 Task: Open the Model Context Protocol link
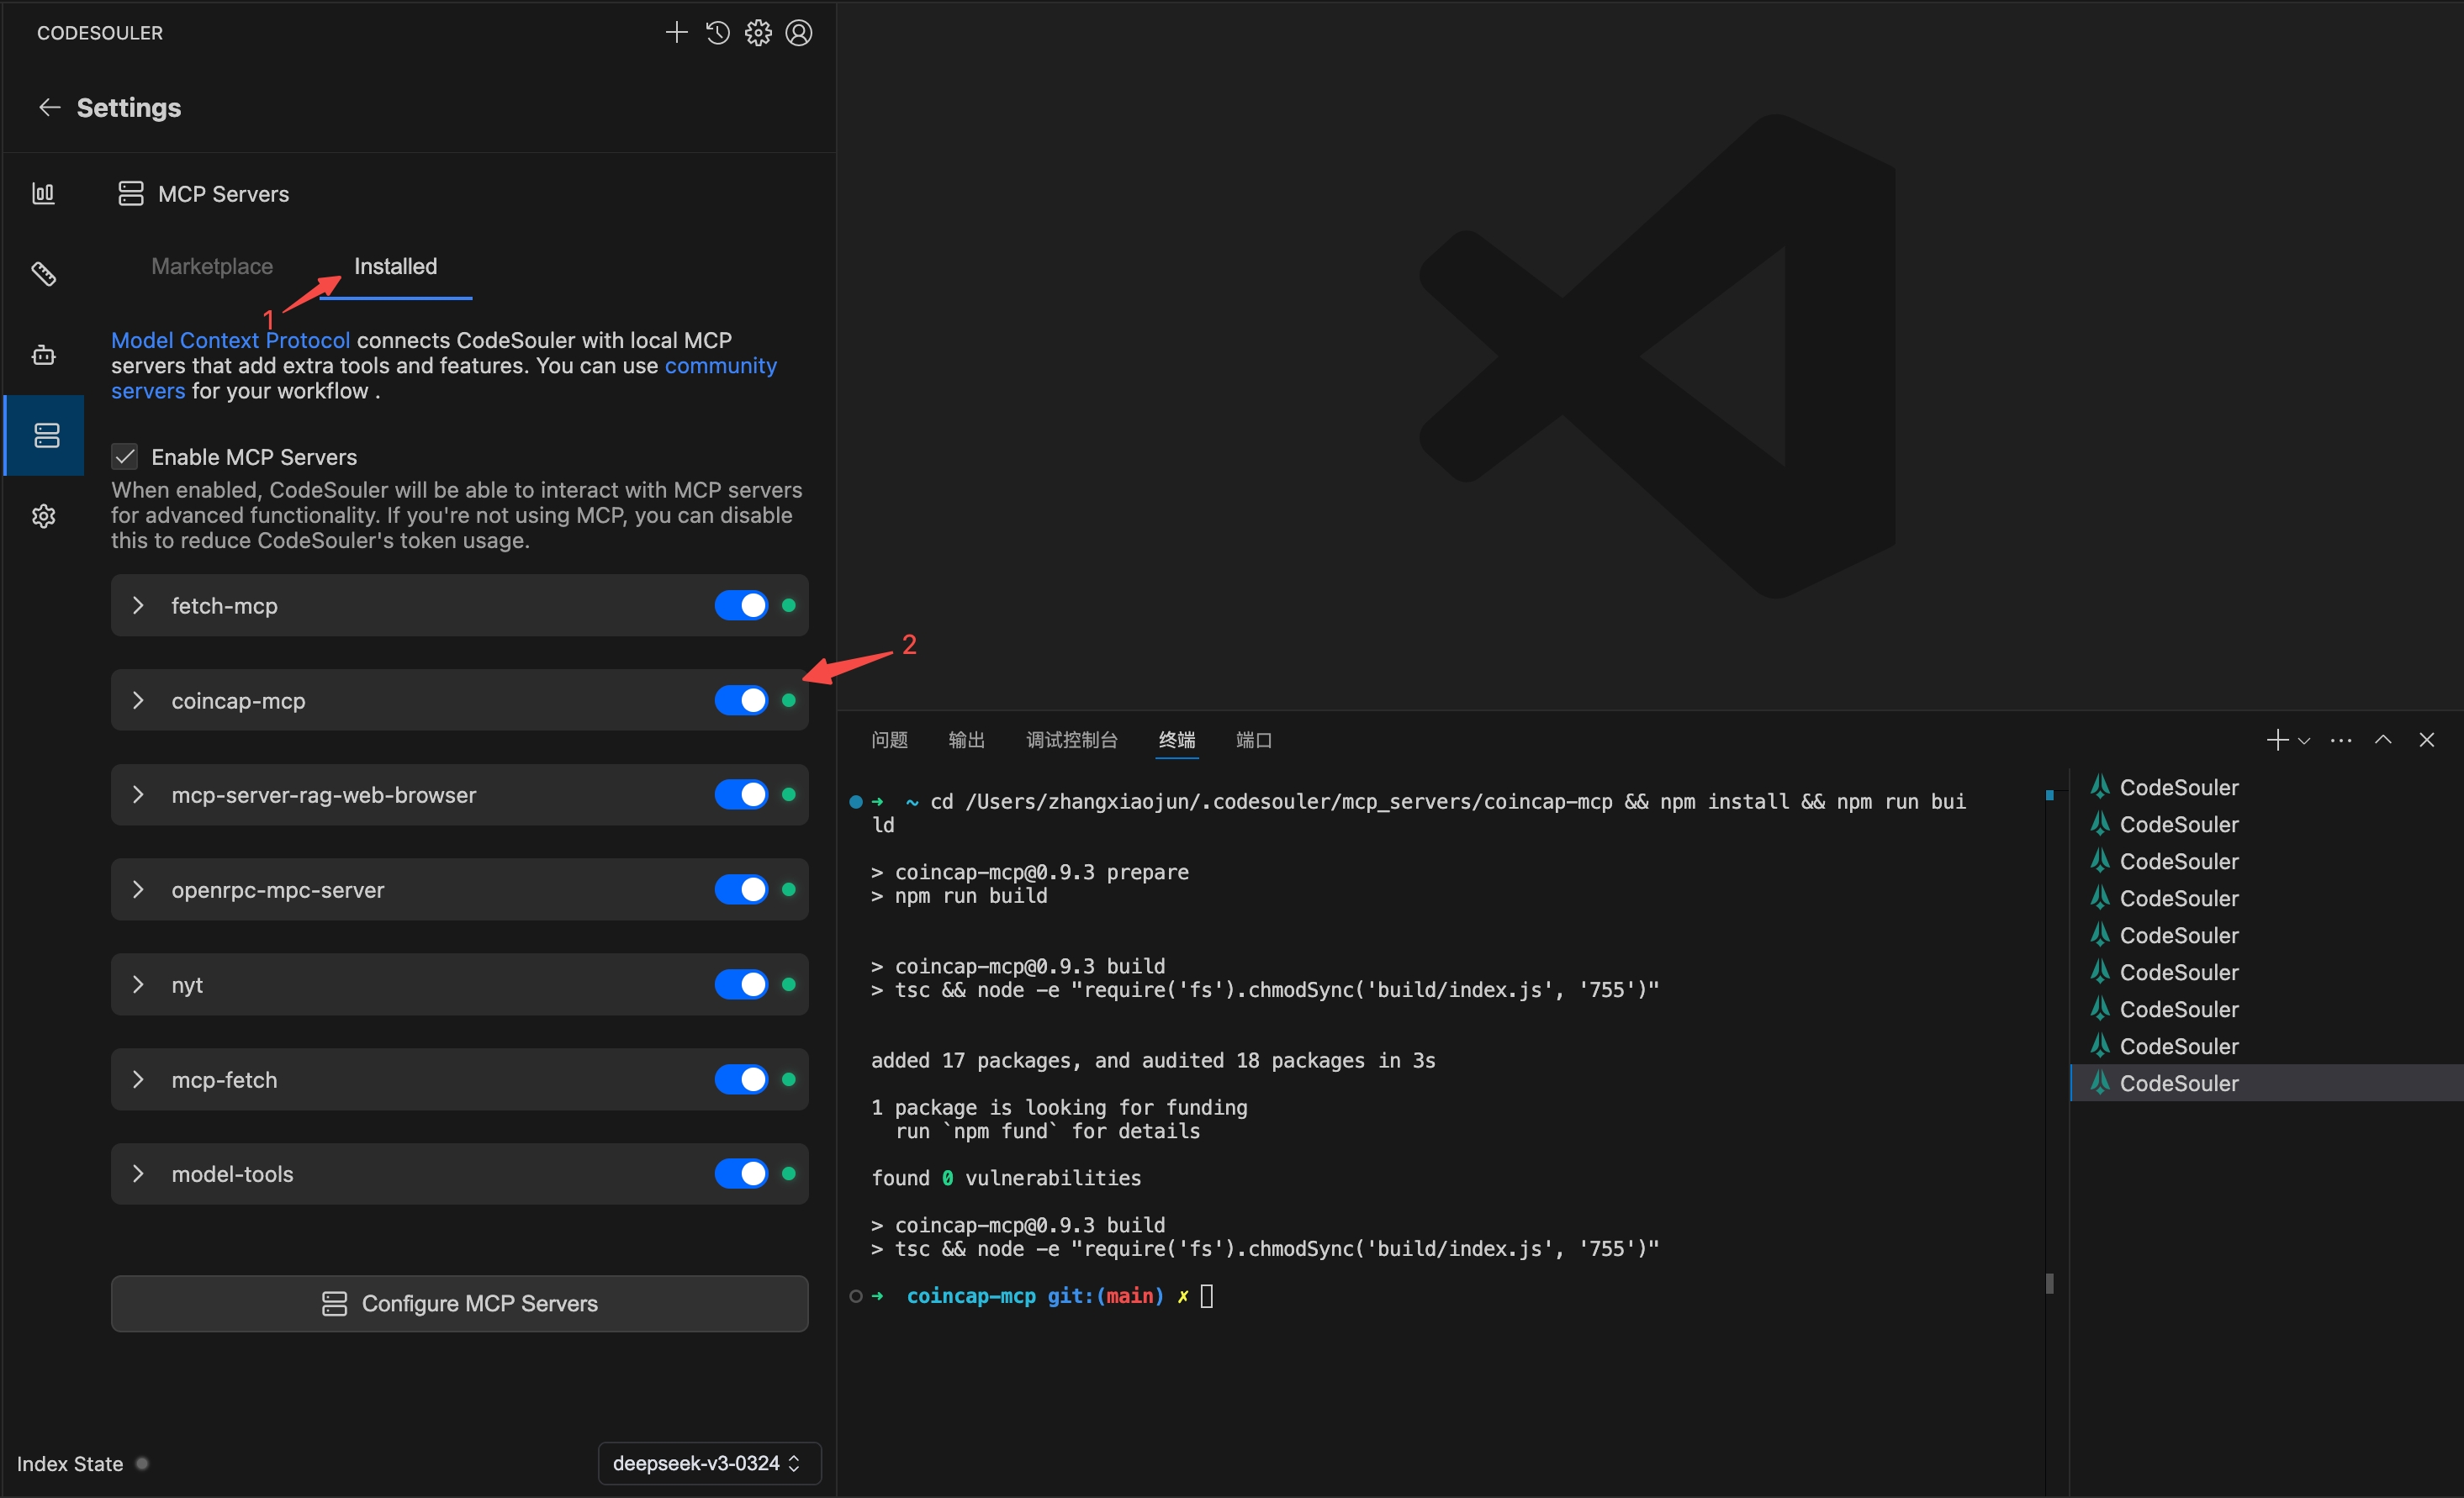(x=229, y=340)
